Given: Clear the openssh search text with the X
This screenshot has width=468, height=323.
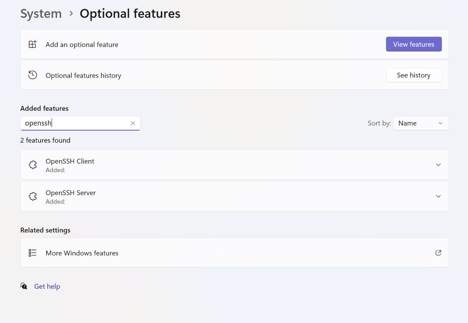Looking at the screenshot, I should pos(133,123).
